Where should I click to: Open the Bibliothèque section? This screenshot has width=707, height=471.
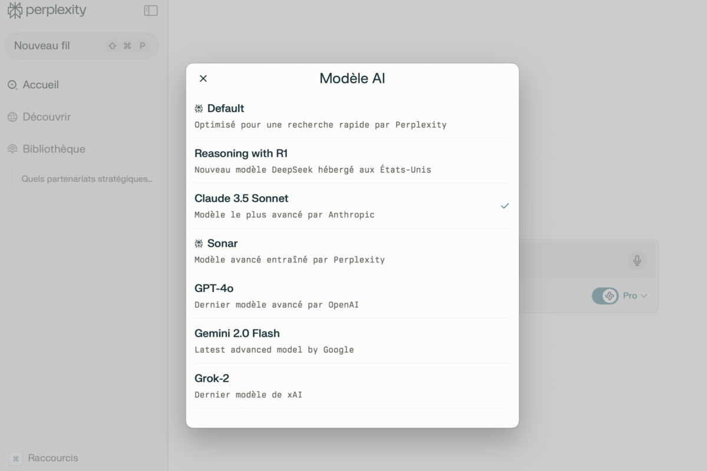54,150
